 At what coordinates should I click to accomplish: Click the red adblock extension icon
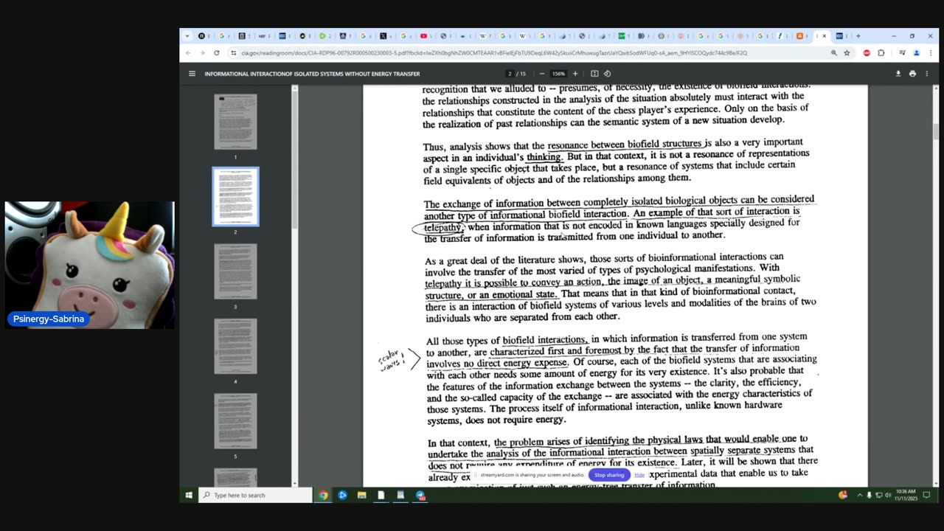867,53
